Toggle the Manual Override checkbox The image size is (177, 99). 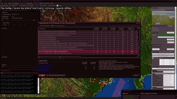tap(2, 15)
